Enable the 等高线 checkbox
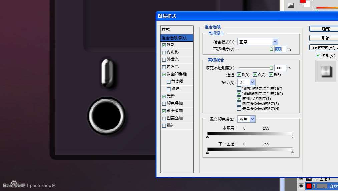This screenshot has width=338, height=191. point(168,82)
